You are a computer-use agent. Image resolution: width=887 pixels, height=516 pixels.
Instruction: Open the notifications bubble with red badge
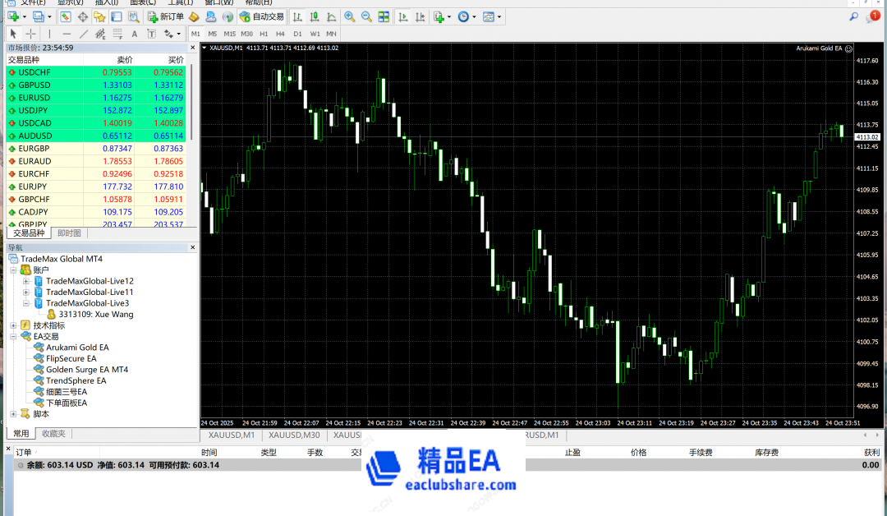tap(873, 16)
